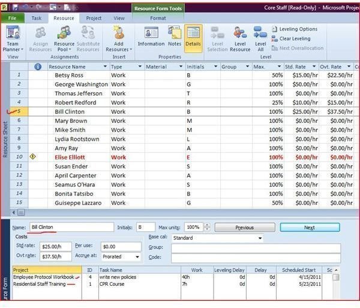The width and height of the screenshot is (360, 308).
Task: Select George Washington resource name
Action: (81, 84)
